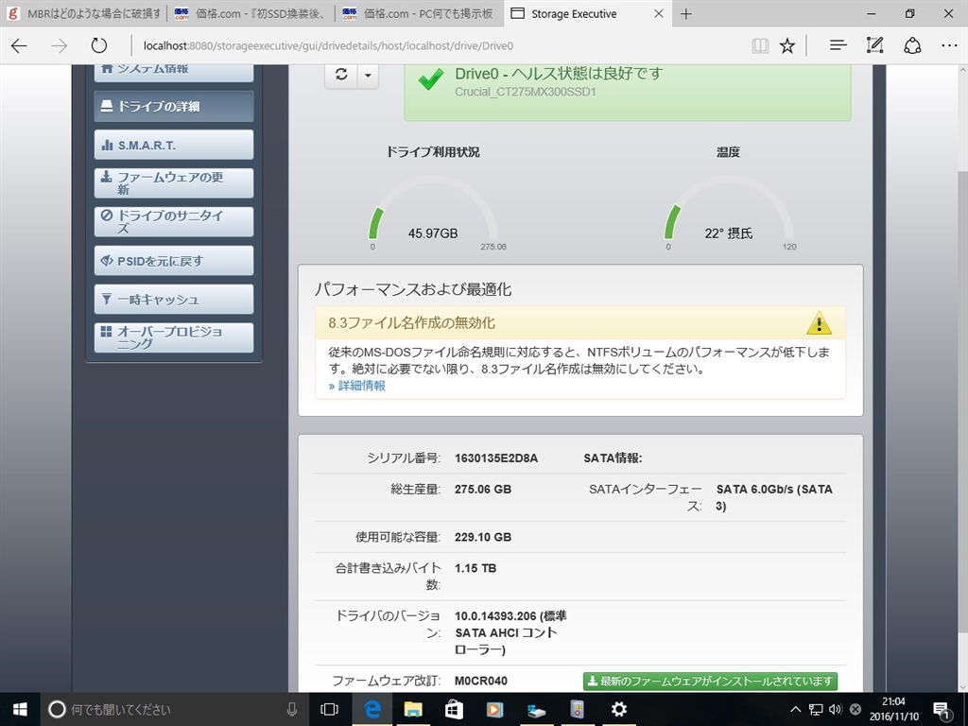Open the Store icon in the taskbar
The width and height of the screenshot is (968, 726).
click(x=454, y=709)
